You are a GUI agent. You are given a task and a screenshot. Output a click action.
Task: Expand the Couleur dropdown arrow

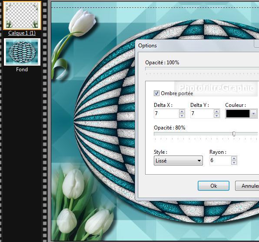253,113
